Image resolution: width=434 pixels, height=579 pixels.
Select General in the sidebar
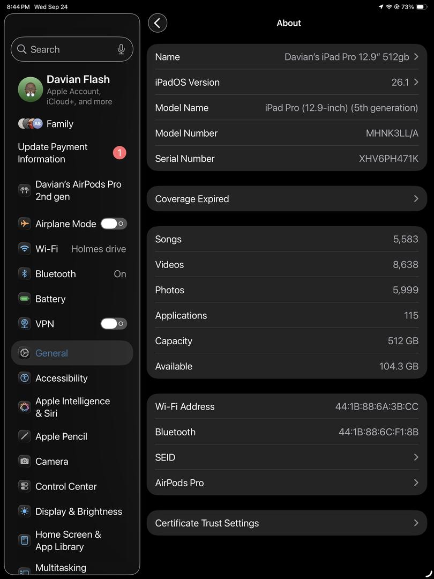(72, 353)
